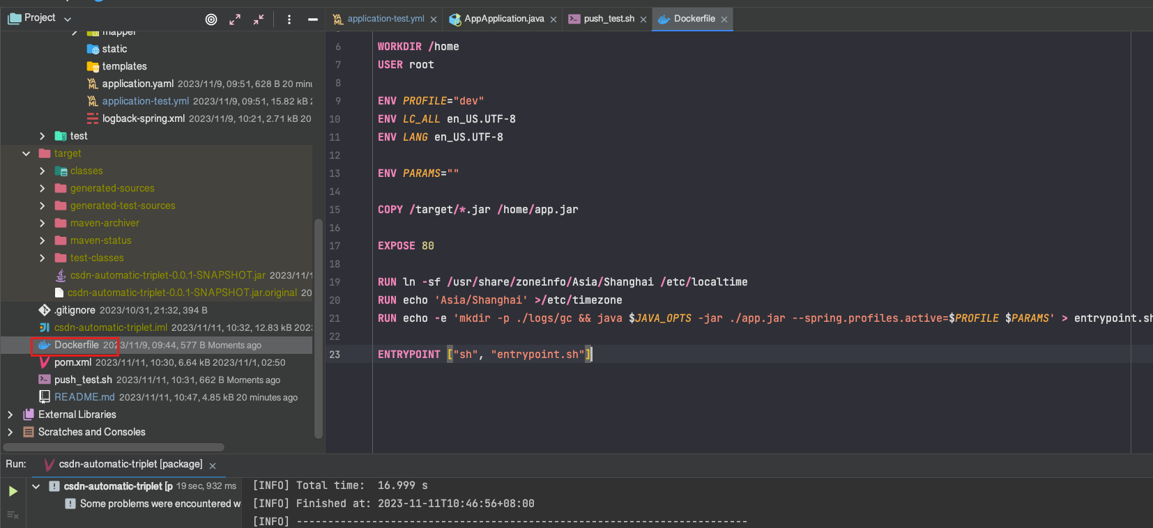Click the horizontal scrollbar of Project panel
Viewport: 1153px width, 528px height.
(114, 447)
